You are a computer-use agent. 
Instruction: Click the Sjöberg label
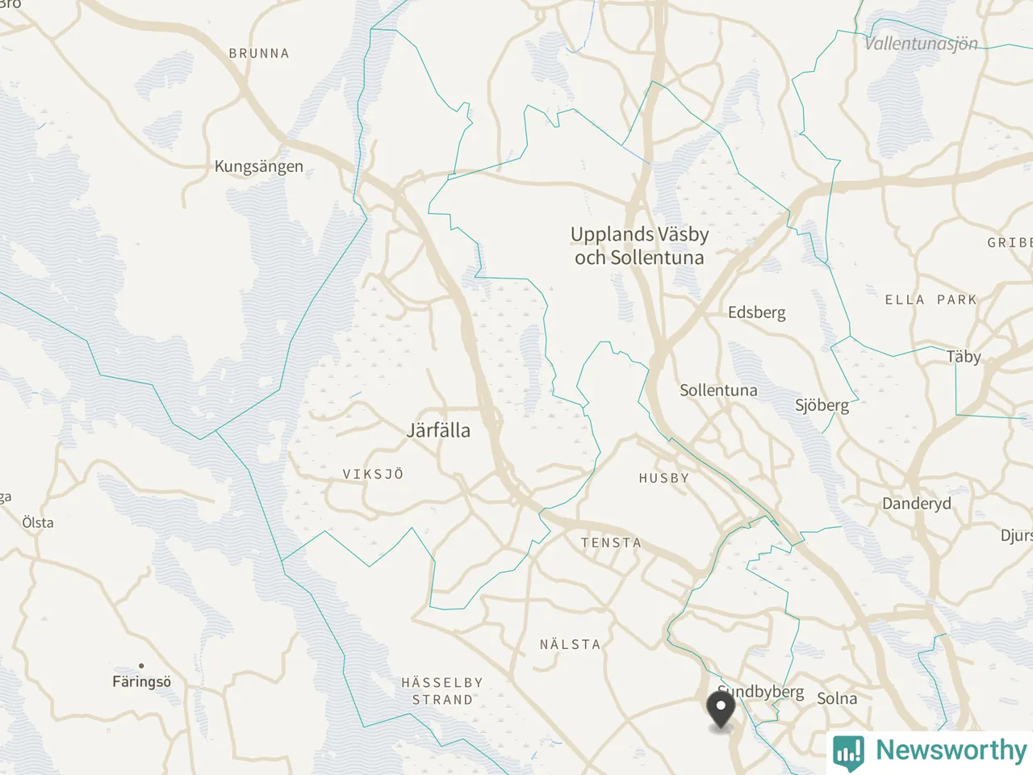[x=822, y=405]
